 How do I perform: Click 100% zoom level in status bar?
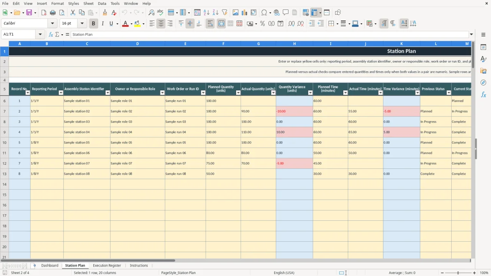484,273
